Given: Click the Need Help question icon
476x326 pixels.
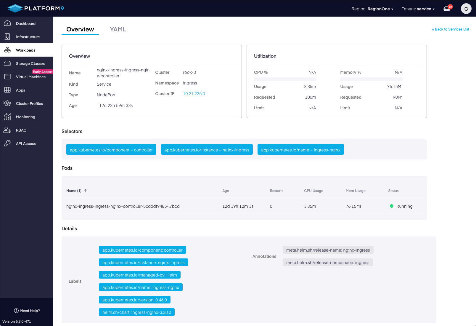Looking at the screenshot, I should click(16, 311).
